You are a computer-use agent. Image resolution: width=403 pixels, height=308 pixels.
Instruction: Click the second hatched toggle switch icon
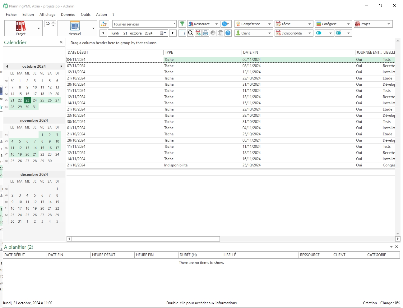tap(338, 33)
